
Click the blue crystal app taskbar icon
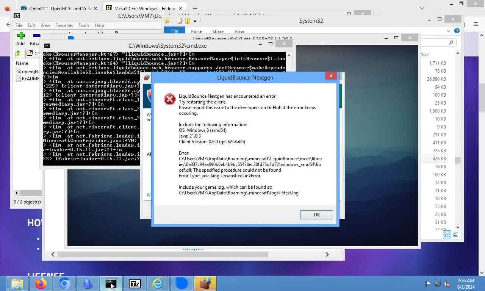tap(88, 283)
